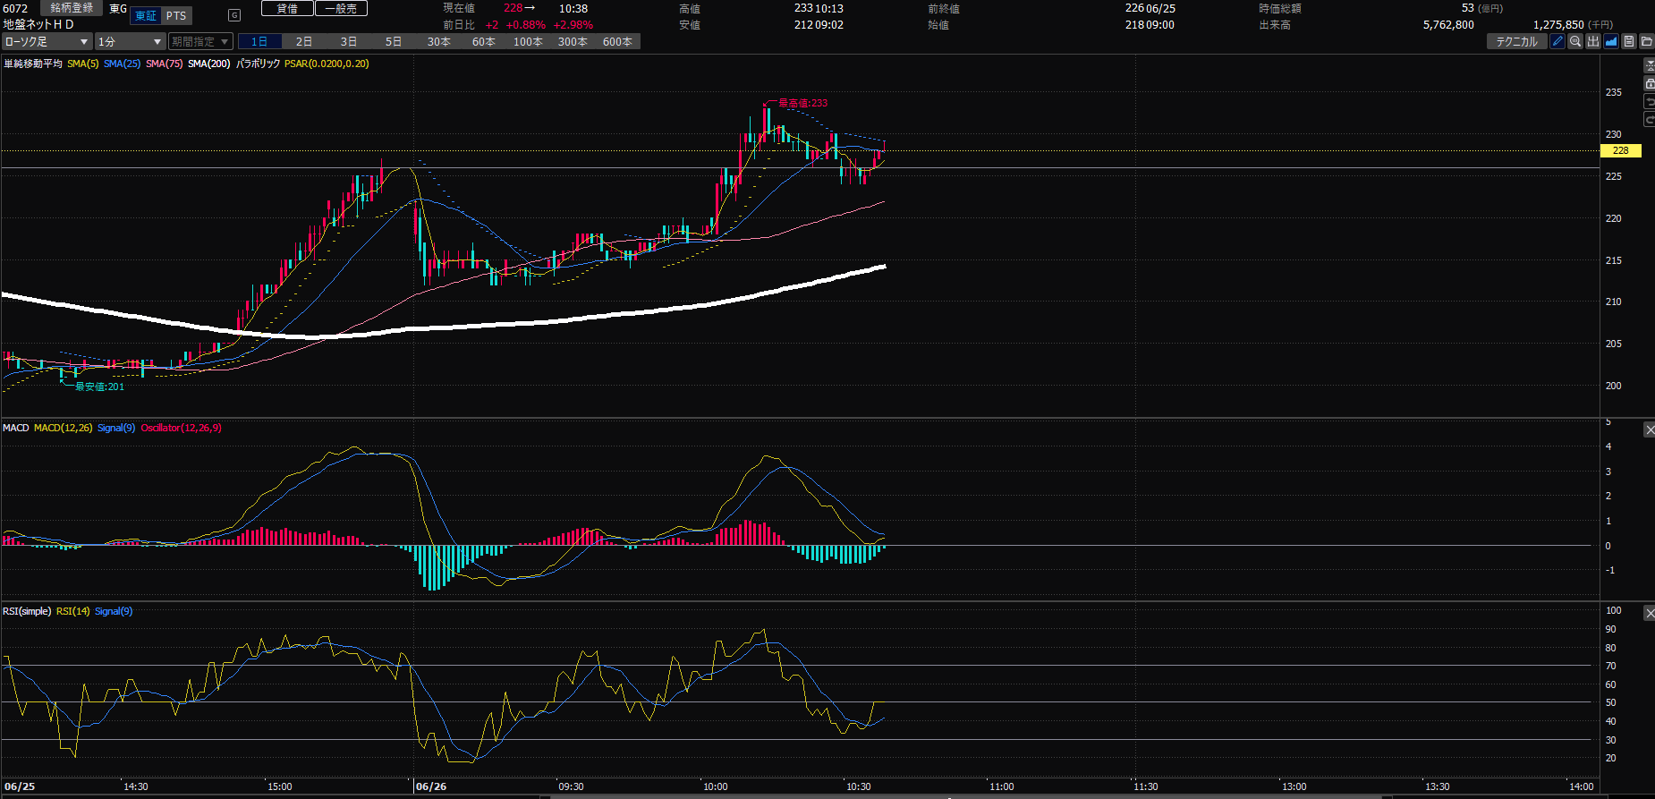Screen dimensions: 1655x799
Task: Select the 100本 bars tab
Action: click(x=528, y=41)
